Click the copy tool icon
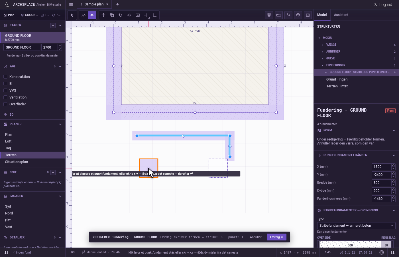Image resolution: width=399 pixels, height=257 pixels. (x=112, y=15)
